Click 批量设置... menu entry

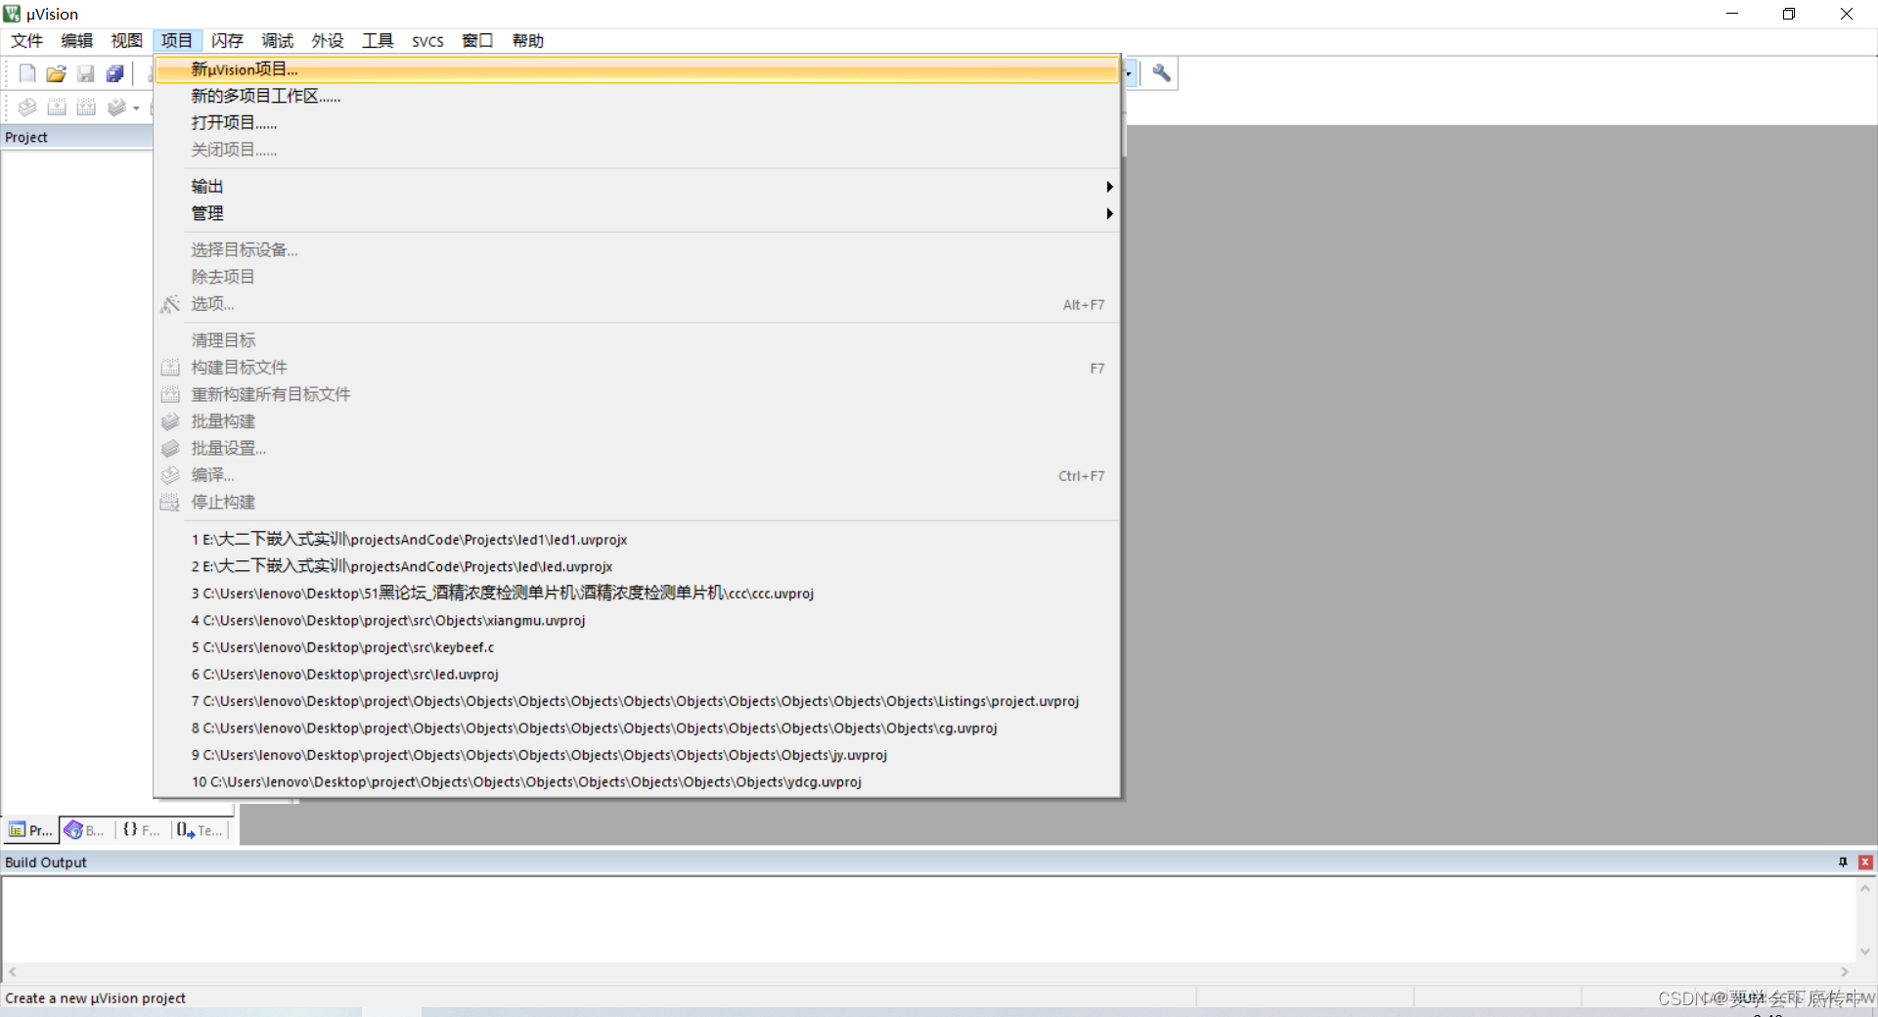coord(637,448)
